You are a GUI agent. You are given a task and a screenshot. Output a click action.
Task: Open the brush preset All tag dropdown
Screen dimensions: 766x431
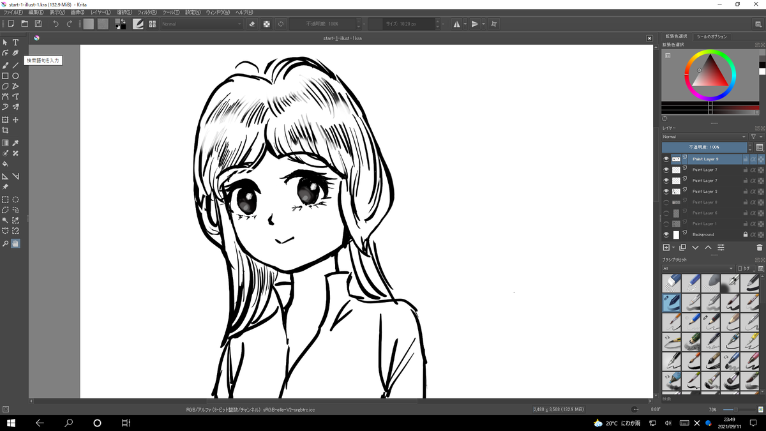698,268
